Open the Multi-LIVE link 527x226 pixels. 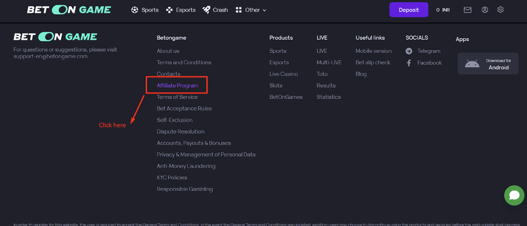(329, 62)
